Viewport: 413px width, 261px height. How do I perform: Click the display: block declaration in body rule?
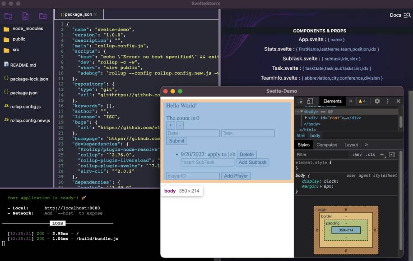click(320, 181)
